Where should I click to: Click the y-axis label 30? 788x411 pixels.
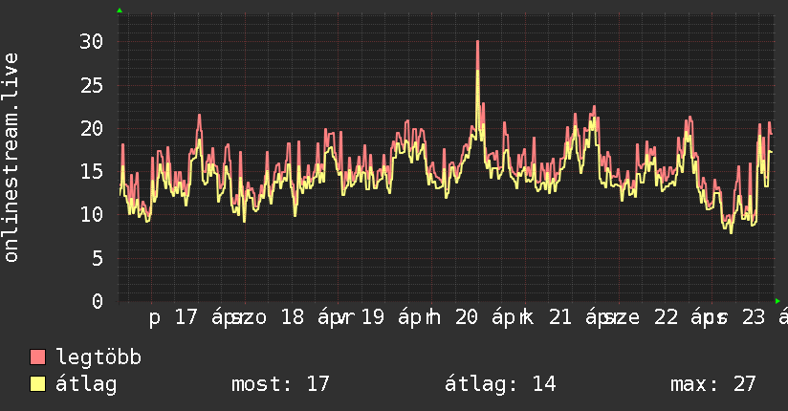point(92,42)
